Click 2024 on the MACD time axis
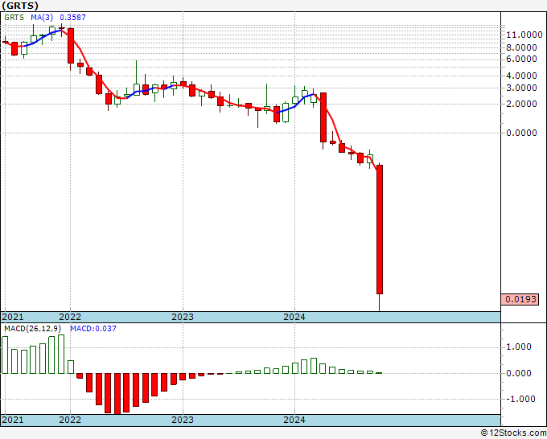The width and height of the screenshot is (547, 439). click(x=294, y=420)
